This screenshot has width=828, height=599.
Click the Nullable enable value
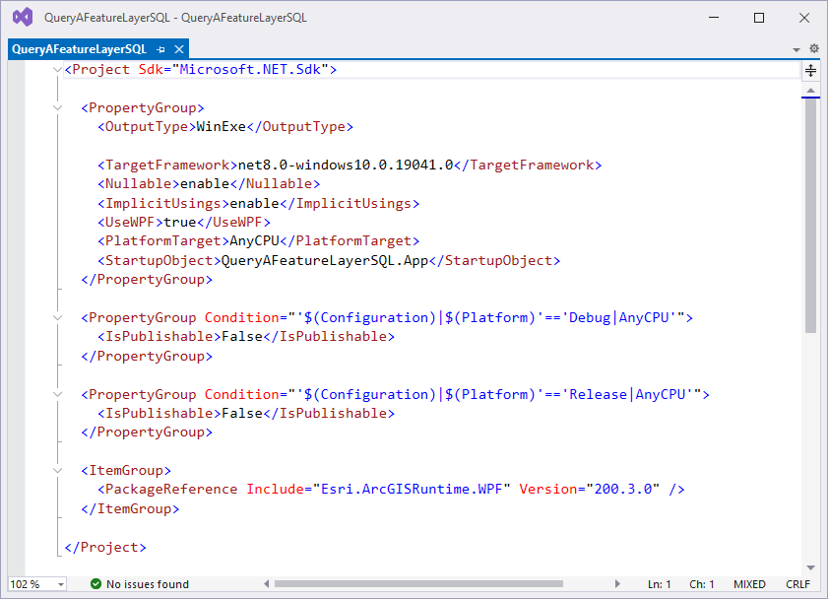pyautogui.click(x=205, y=184)
